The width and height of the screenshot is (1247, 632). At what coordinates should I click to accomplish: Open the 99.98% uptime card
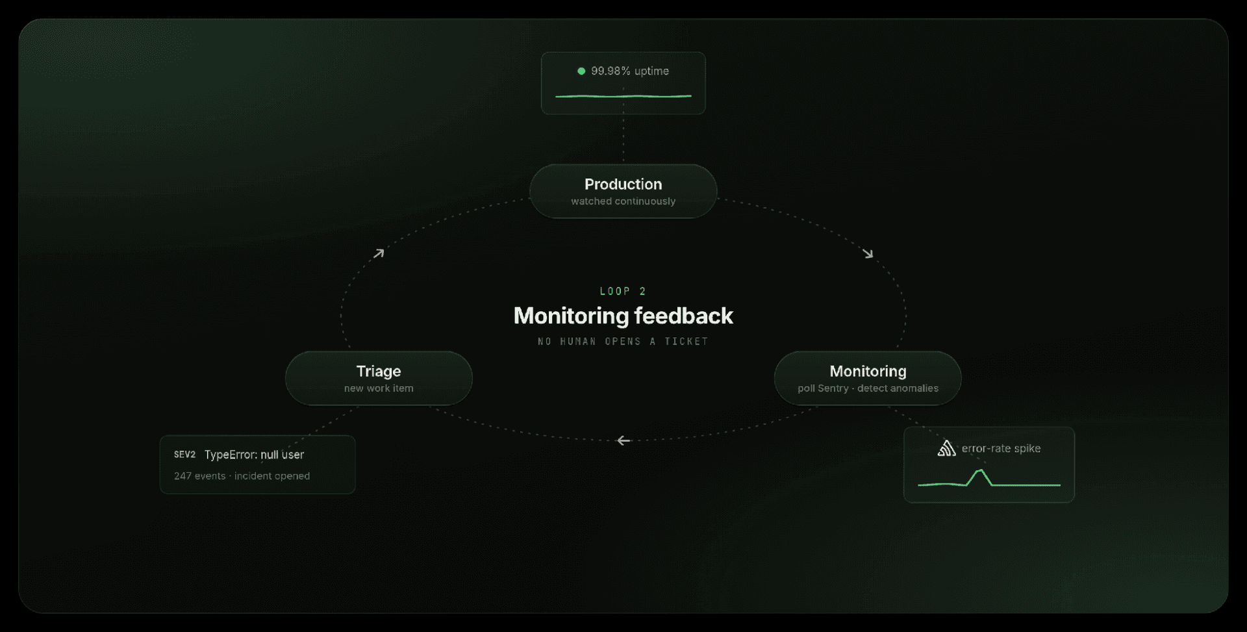point(623,83)
